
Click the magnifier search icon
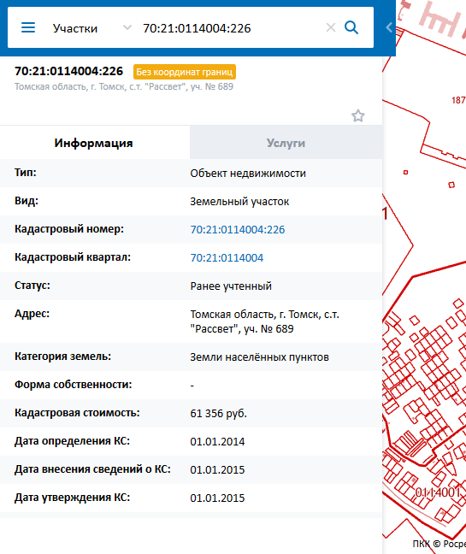[351, 27]
